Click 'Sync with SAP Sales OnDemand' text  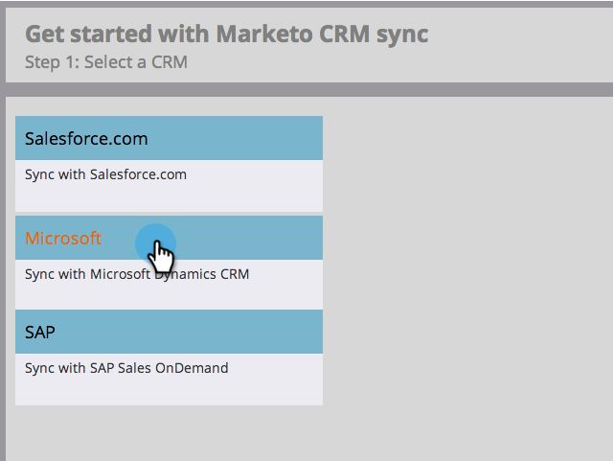click(126, 368)
